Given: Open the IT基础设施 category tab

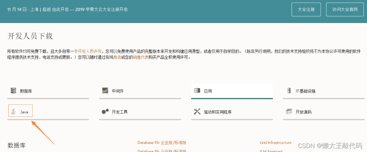Looking at the screenshot, I should pos(324,91).
